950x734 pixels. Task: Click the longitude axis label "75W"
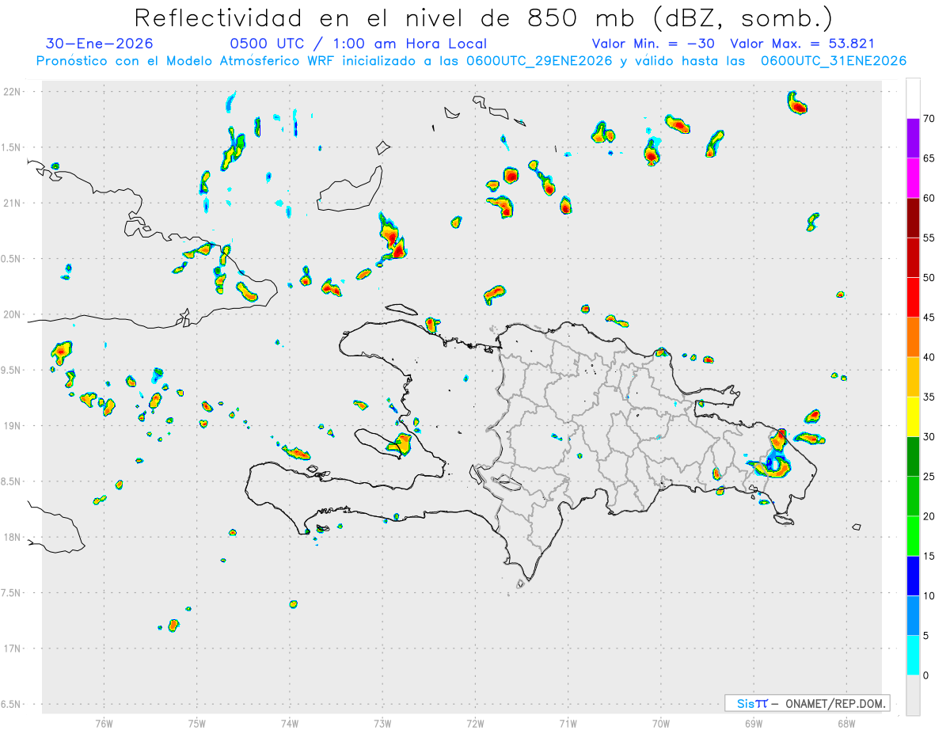[x=196, y=723]
